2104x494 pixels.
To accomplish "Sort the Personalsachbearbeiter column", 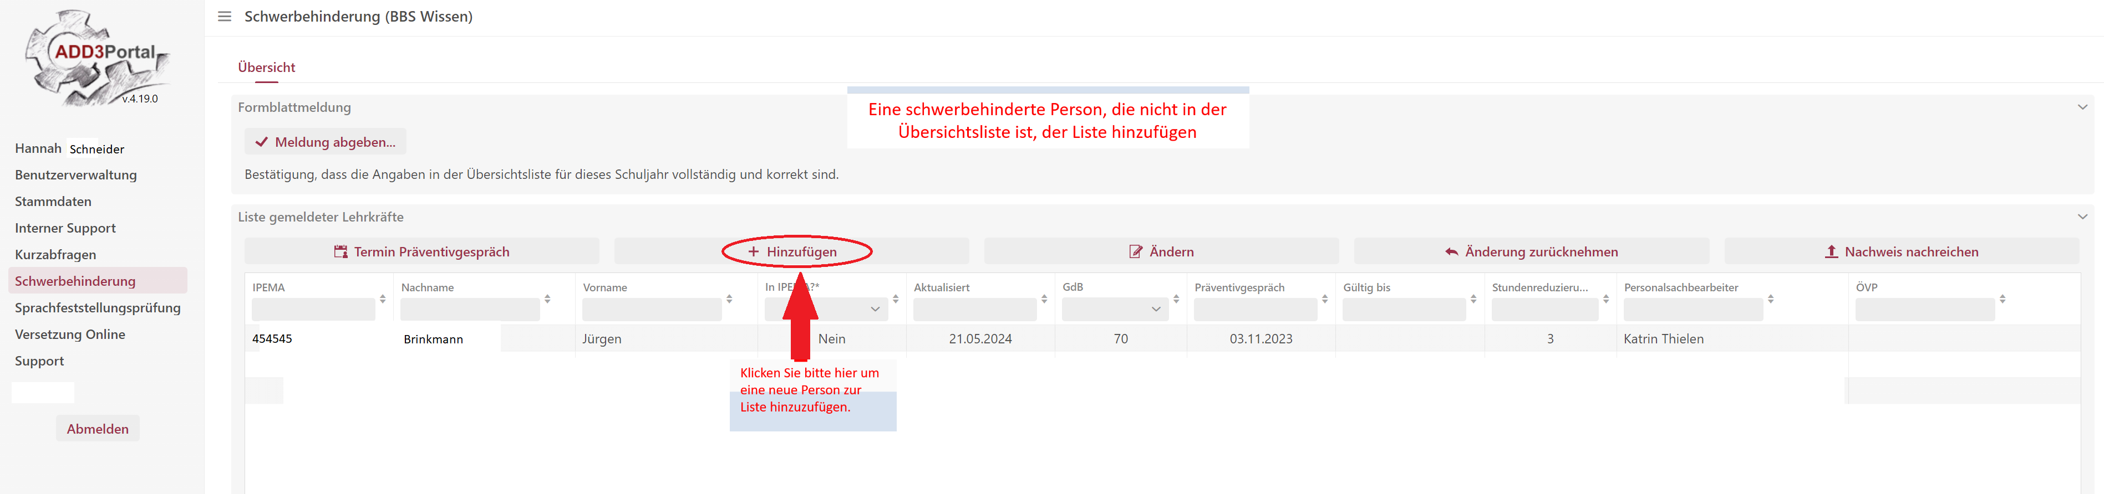I will pos(1771,299).
